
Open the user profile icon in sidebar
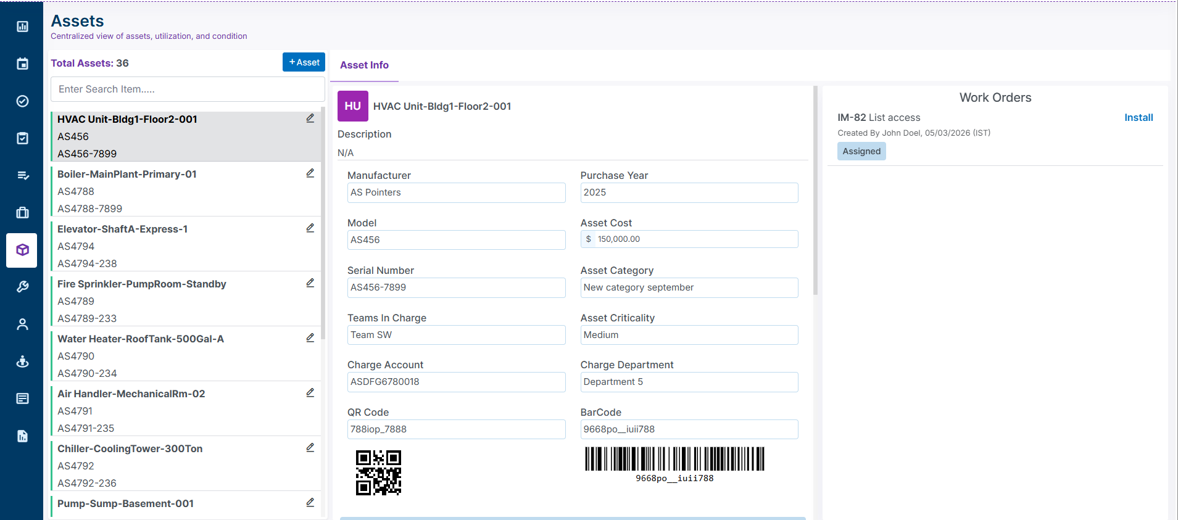(22, 324)
